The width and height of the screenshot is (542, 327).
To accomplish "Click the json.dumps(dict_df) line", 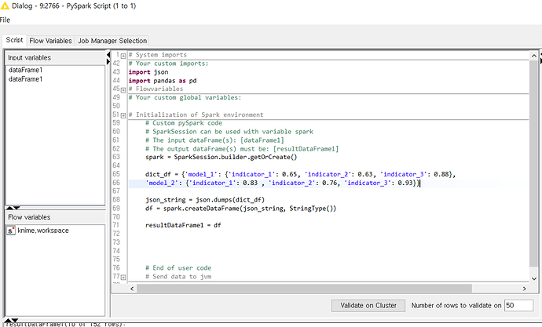I will tap(205, 200).
